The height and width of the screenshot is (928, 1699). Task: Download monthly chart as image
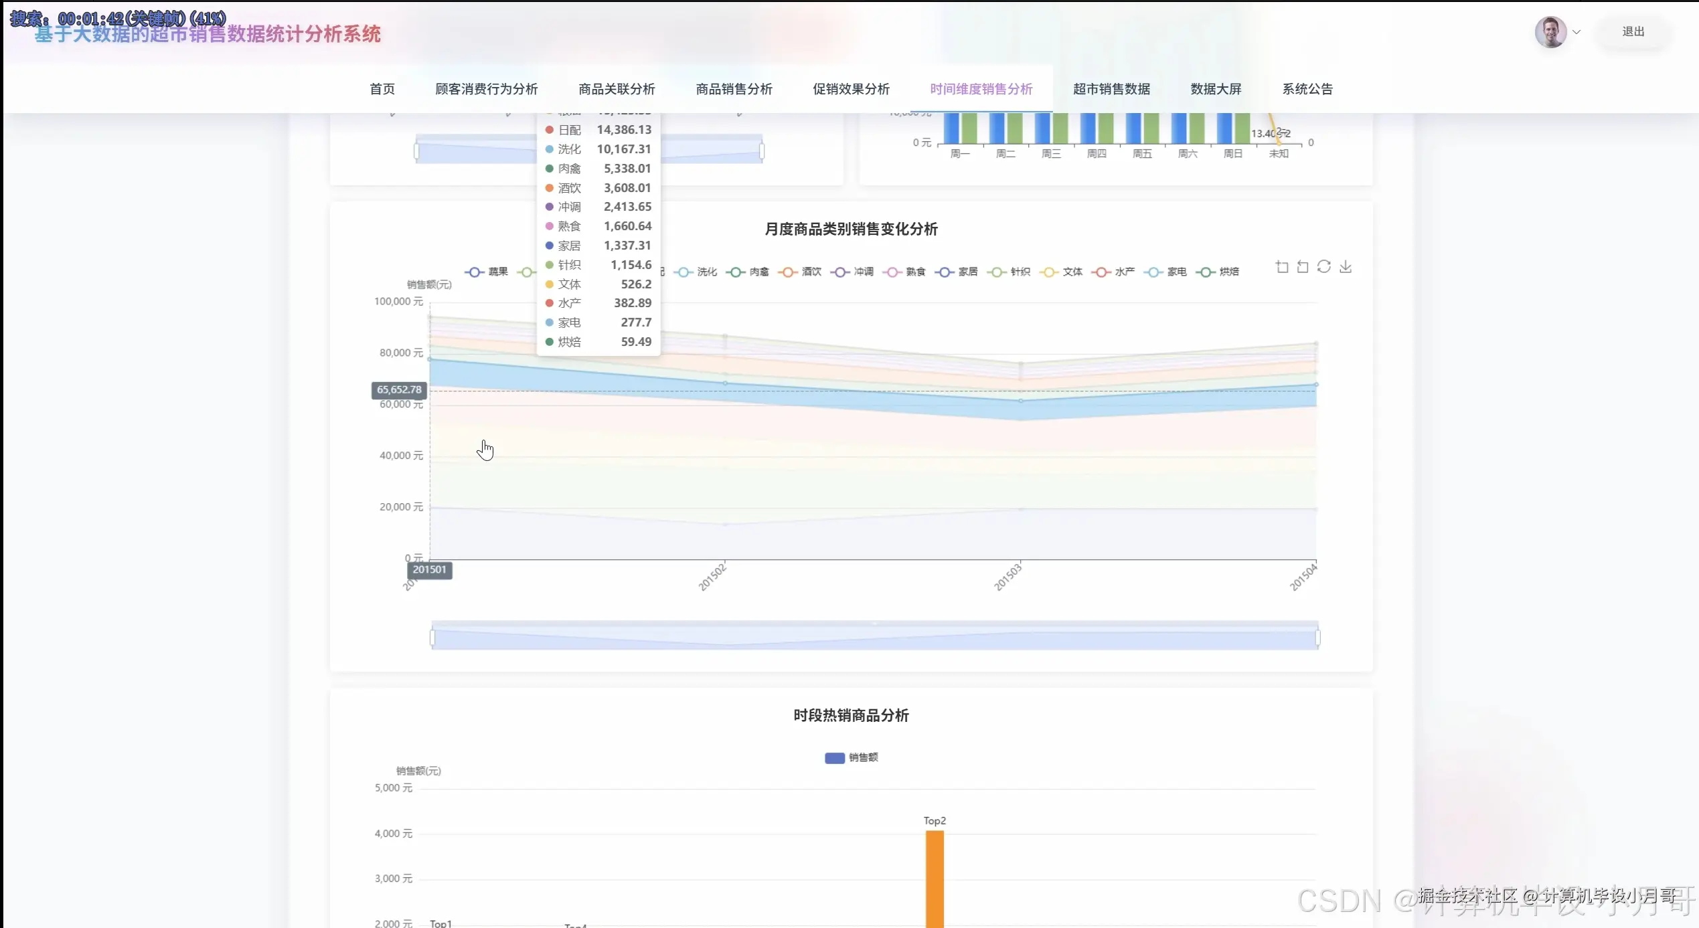coord(1346,267)
